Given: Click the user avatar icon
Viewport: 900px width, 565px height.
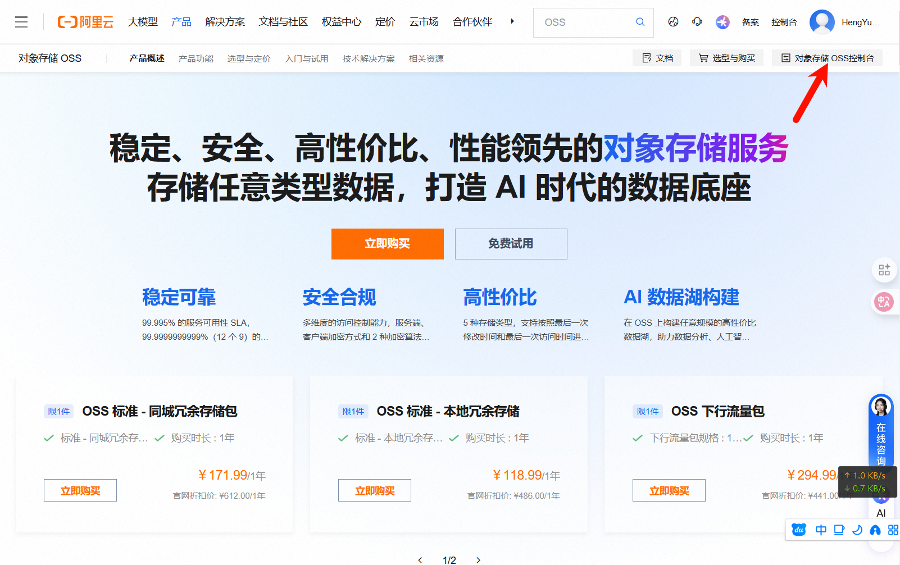Looking at the screenshot, I should coord(822,22).
